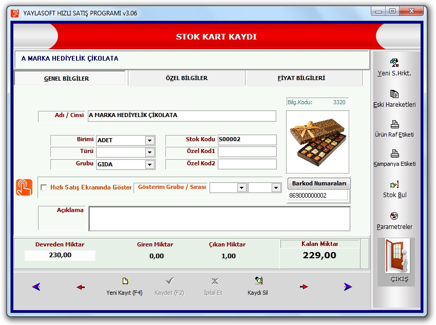Go to first record blue arrow
Screen dimensions: 436x325
pyautogui.click(x=36, y=286)
